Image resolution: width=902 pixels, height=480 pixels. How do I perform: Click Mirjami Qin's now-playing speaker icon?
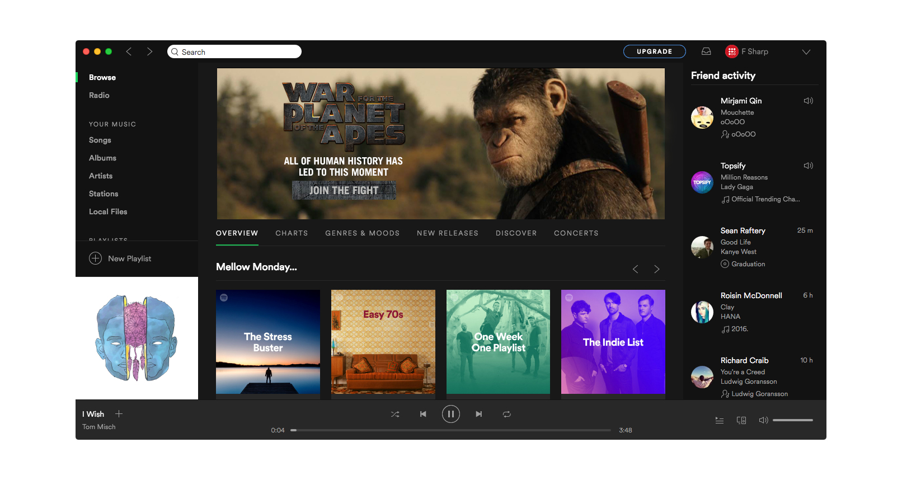pyautogui.click(x=808, y=101)
